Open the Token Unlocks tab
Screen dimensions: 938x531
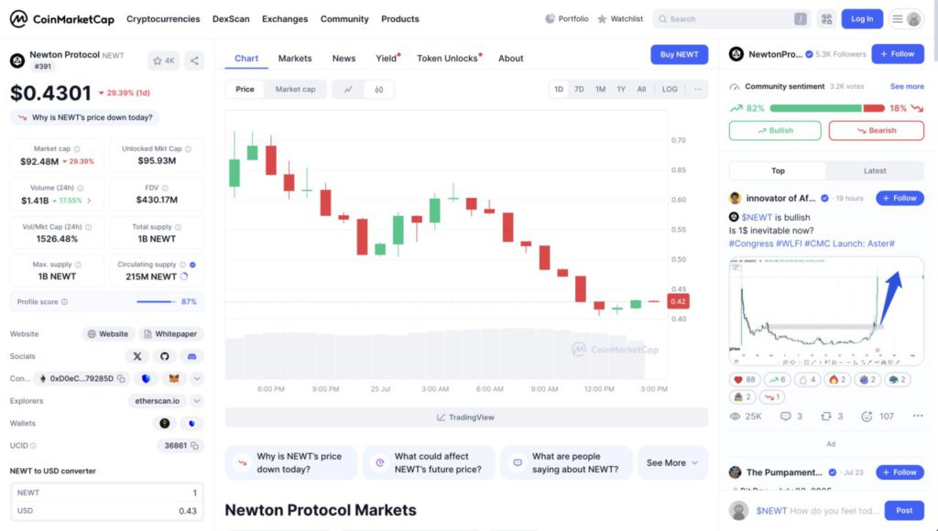point(448,59)
